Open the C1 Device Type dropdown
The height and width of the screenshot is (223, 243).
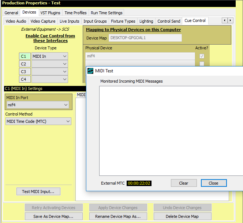pyautogui.click(x=50, y=56)
